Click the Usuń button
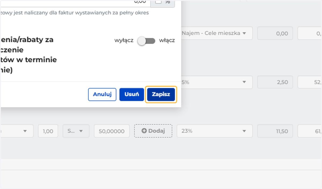 pyautogui.click(x=132, y=94)
